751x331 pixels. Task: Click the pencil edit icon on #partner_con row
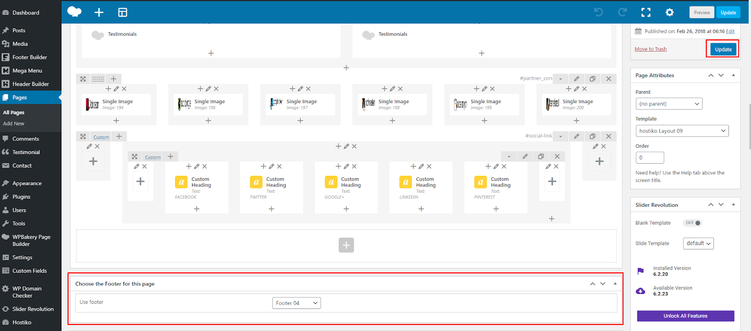coord(576,79)
